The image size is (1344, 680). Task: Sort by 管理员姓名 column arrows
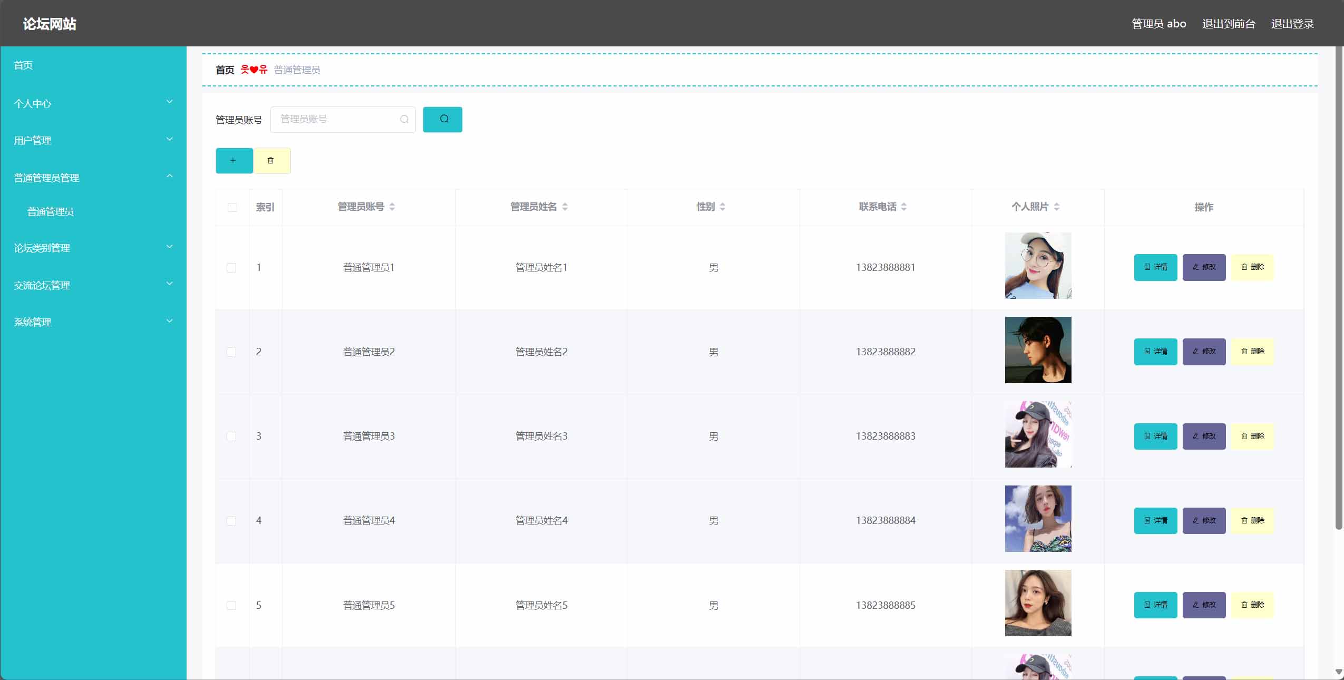pyautogui.click(x=565, y=207)
